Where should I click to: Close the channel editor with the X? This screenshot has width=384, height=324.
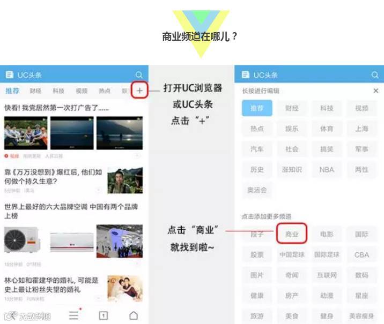(x=375, y=91)
